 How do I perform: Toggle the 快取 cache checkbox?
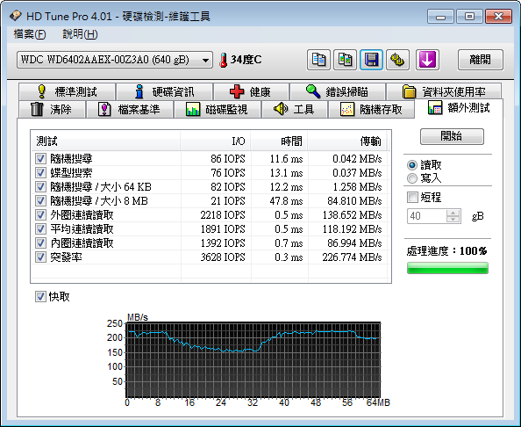[40, 297]
